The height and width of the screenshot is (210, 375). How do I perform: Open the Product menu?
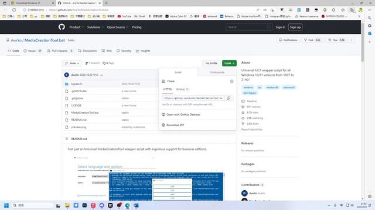[76, 27]
